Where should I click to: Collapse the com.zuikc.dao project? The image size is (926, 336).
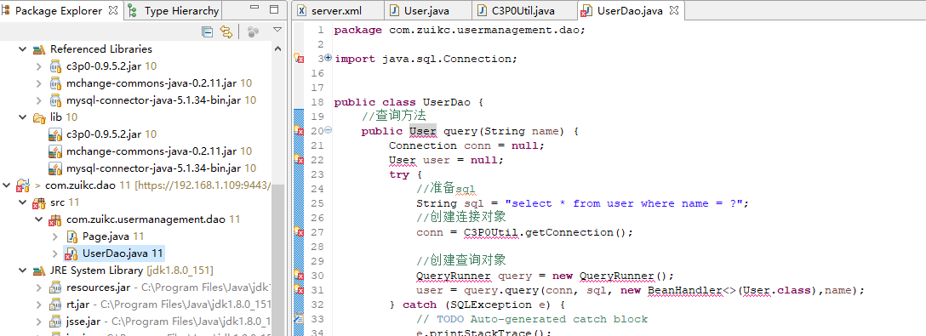point(7,185)
